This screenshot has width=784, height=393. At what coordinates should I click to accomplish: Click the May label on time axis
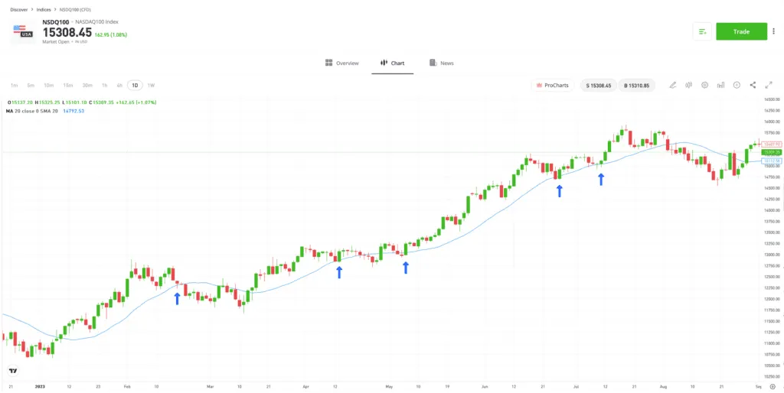pyautogui.click(x=390, y=387)
